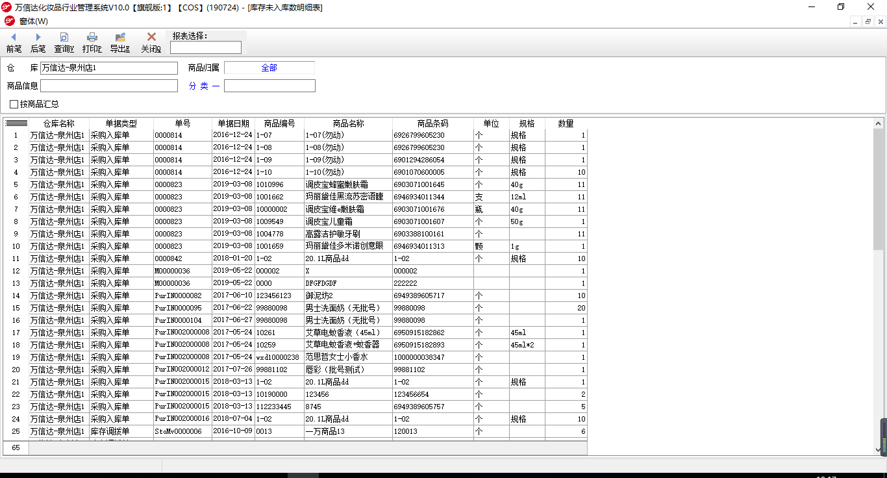Select 范思哲女士小香水 product cell
Screen dimensions: 887x478
tap(348, 358)
